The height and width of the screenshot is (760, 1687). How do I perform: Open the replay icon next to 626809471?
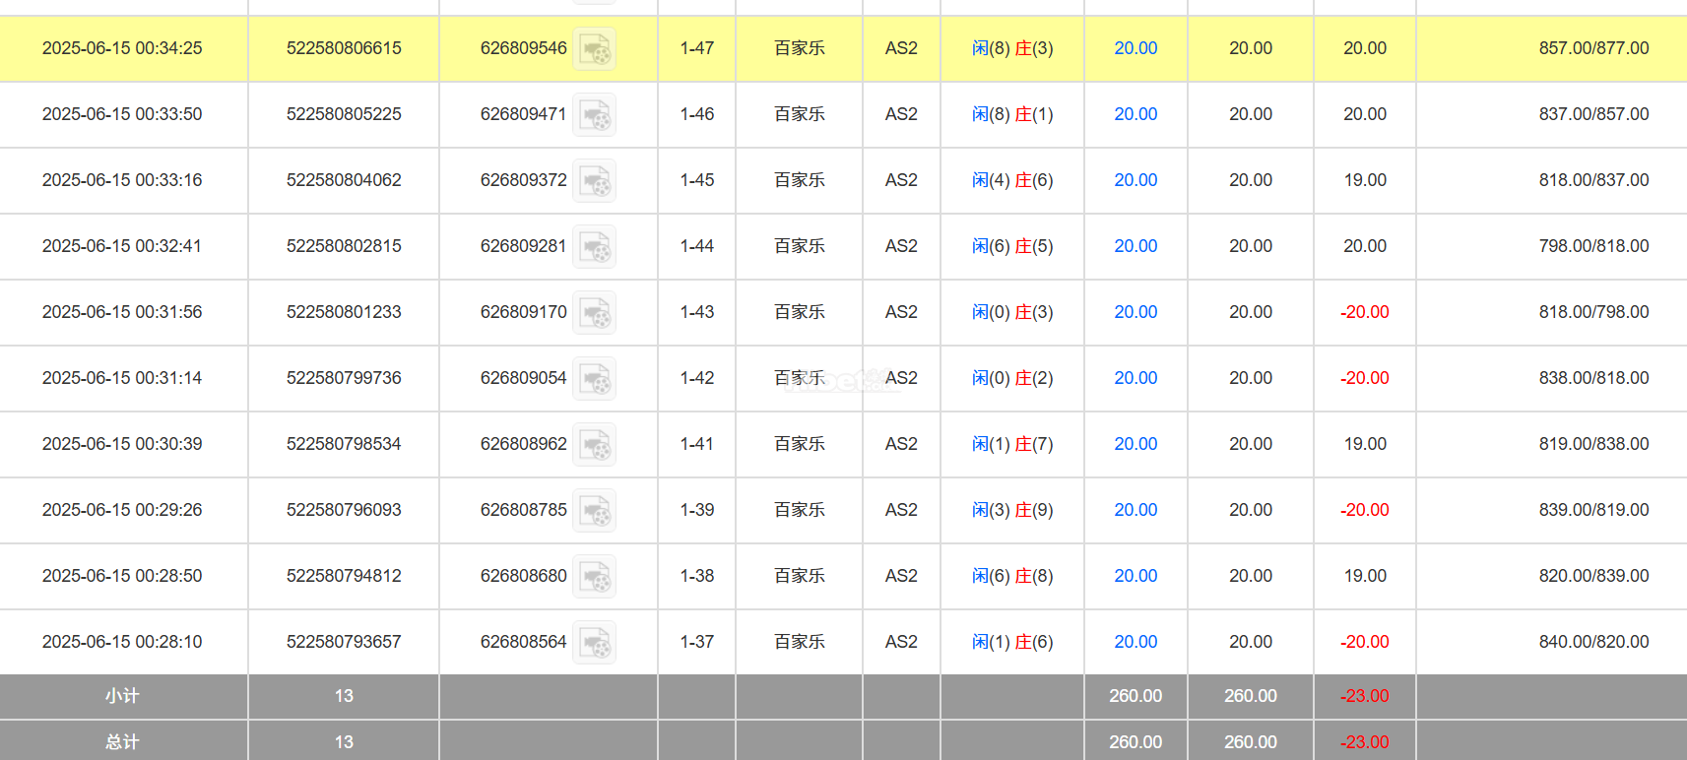[x=595, y=115]
